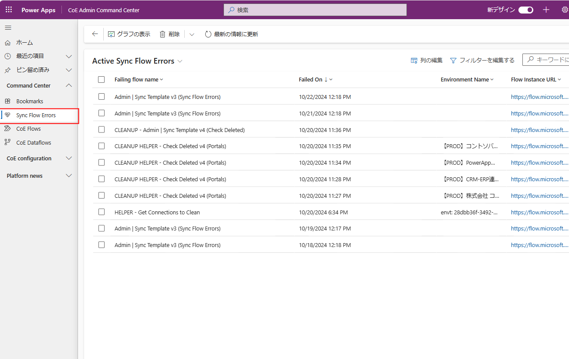Tick checkbox for row failed 10/20/2024 11:34 PM
The image size is (569, 359).
[102, 163]
